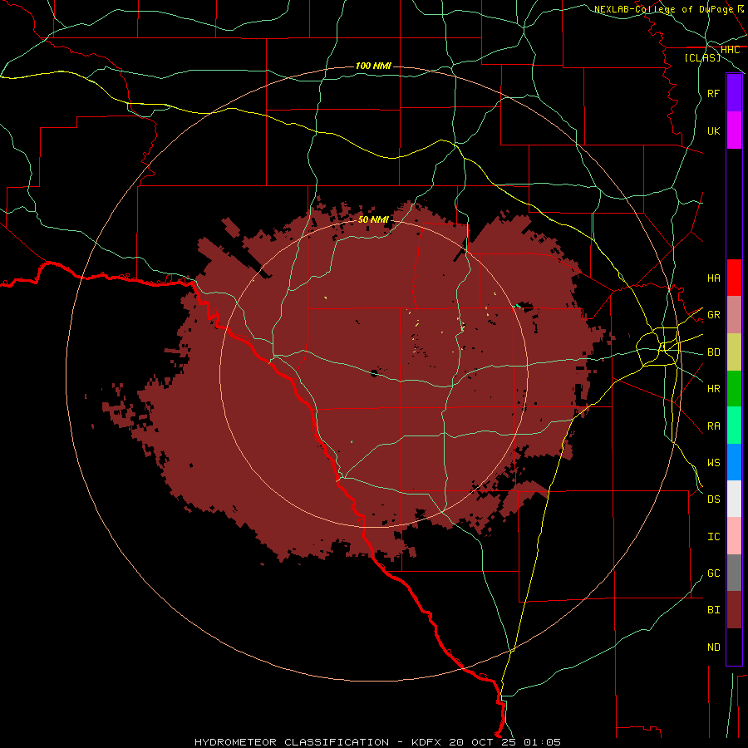Click the HHC product label
The width and height of the screenshot is (748, 748).
[x=730, y=50]
